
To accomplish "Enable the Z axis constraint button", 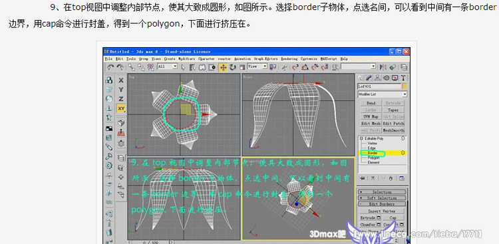I will [x=121, y=99].
